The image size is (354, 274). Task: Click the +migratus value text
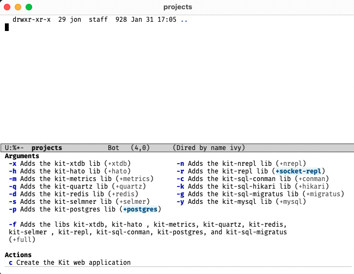point(323,194)
